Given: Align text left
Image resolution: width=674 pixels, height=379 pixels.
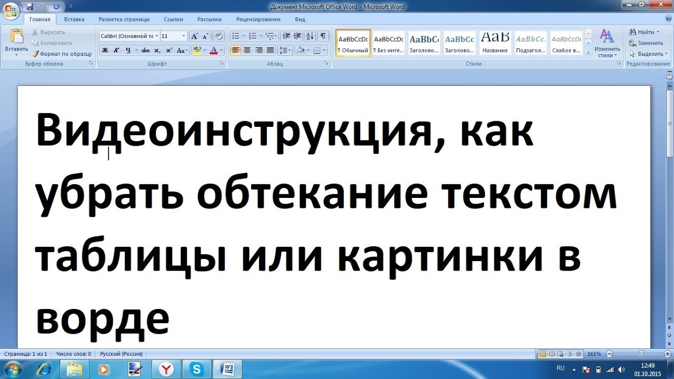Looking at the screenshot, I should 235,51.
